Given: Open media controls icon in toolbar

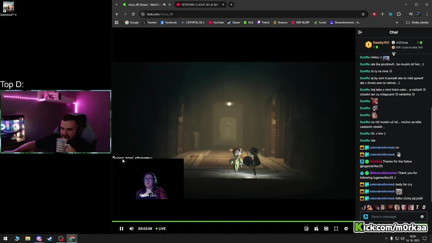Looking at the screenshot, I should tap(411, 14).
